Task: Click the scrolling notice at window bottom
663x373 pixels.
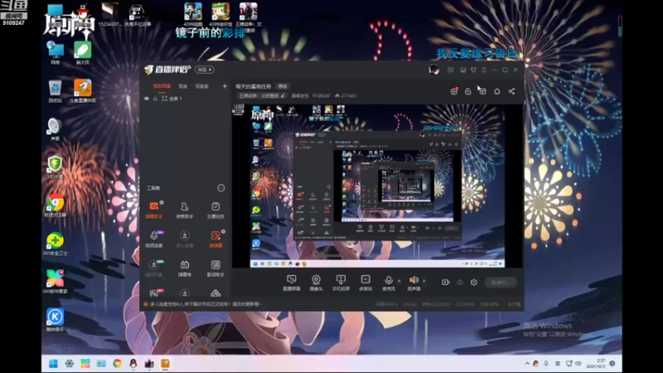Action: (x=203, y=304)
